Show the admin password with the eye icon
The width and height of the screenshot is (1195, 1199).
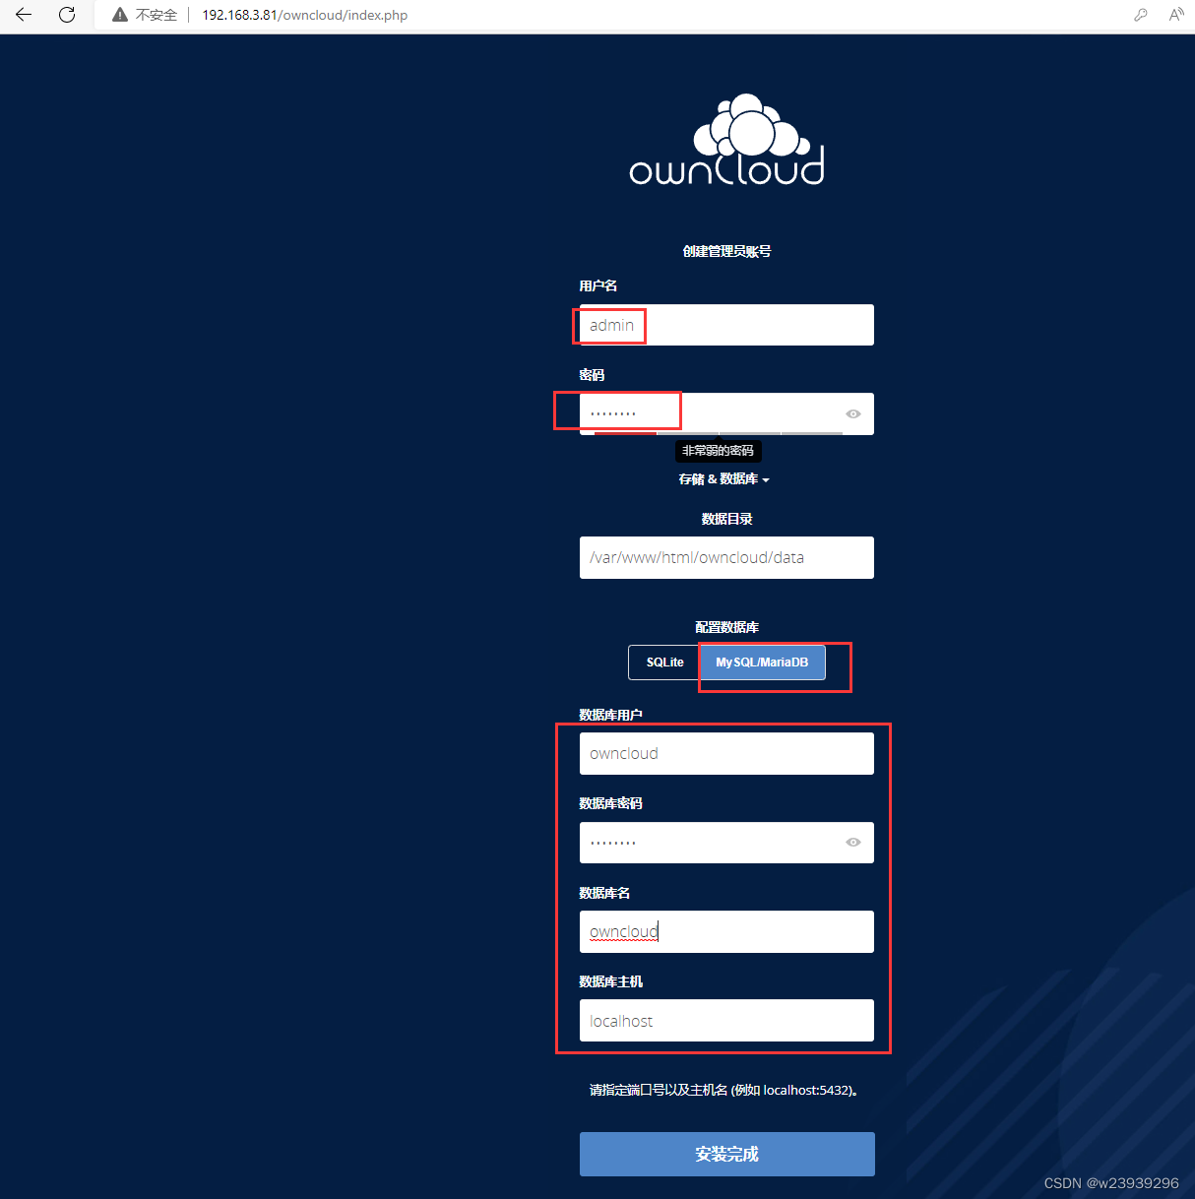pyautogui.click(x=852, y=413)
